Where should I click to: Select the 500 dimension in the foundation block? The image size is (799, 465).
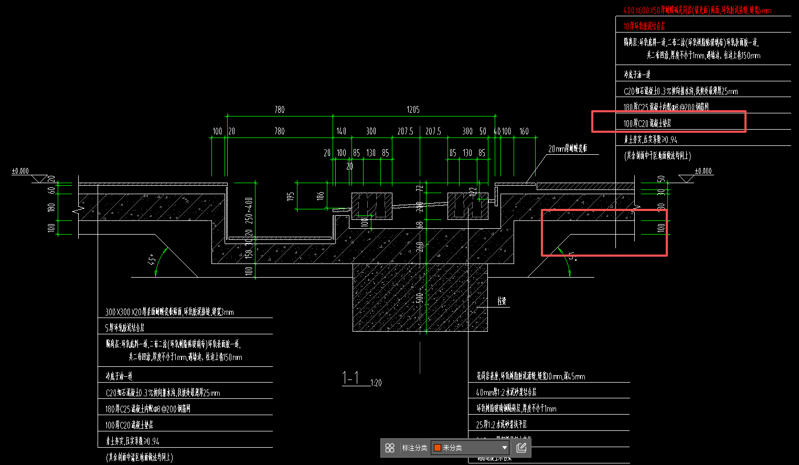(419, 298)
